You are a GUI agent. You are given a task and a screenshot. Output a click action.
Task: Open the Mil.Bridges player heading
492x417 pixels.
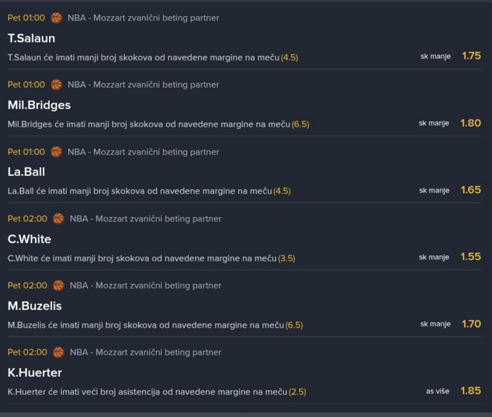click(x=39, y=105)
